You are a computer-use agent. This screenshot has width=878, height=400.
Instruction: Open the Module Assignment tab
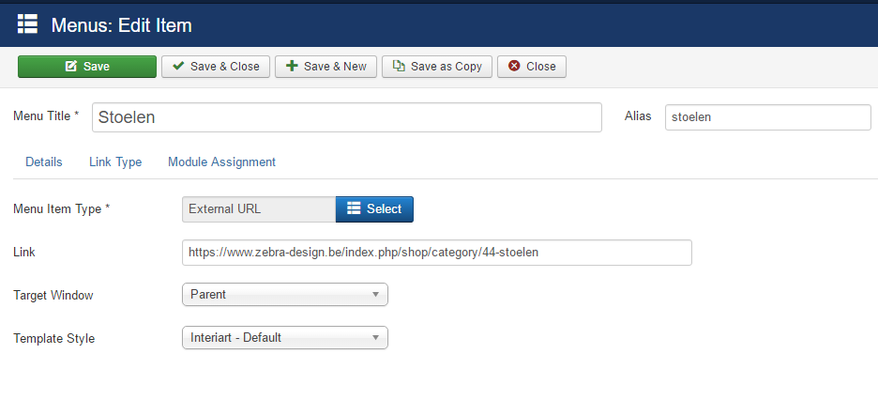pos(221,162)
